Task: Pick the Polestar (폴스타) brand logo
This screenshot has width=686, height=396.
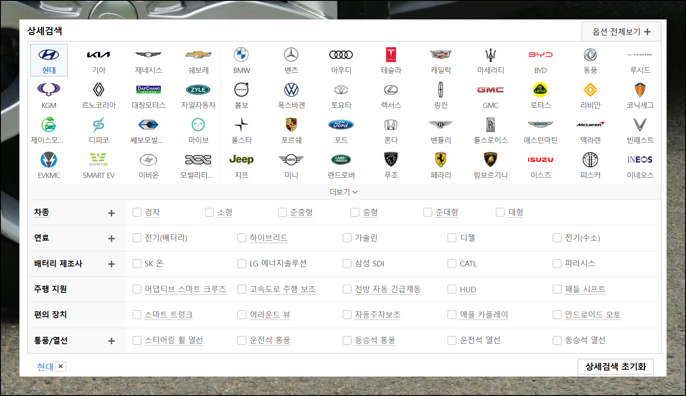Action: (242, 125)
